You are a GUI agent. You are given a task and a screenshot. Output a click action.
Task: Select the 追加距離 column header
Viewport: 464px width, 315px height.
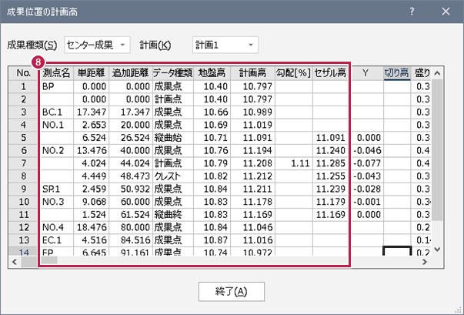(129, 73)
